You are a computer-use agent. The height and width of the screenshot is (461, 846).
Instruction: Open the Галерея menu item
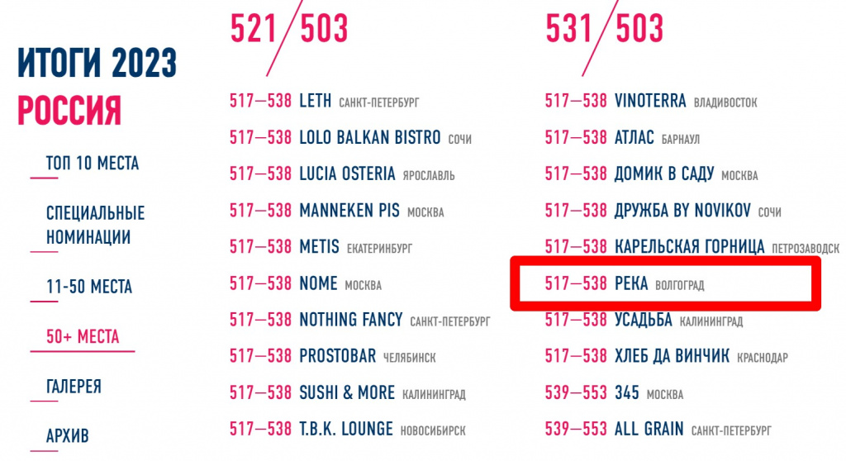pyautogui.click(x=74, y=387)
